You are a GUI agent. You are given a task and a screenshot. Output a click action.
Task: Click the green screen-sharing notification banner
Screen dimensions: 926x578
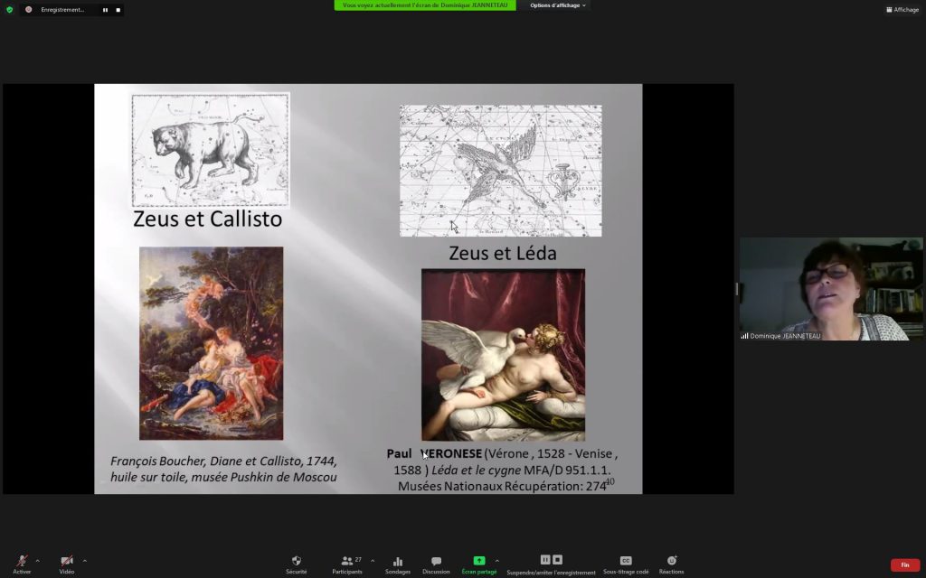pos(425,5)
